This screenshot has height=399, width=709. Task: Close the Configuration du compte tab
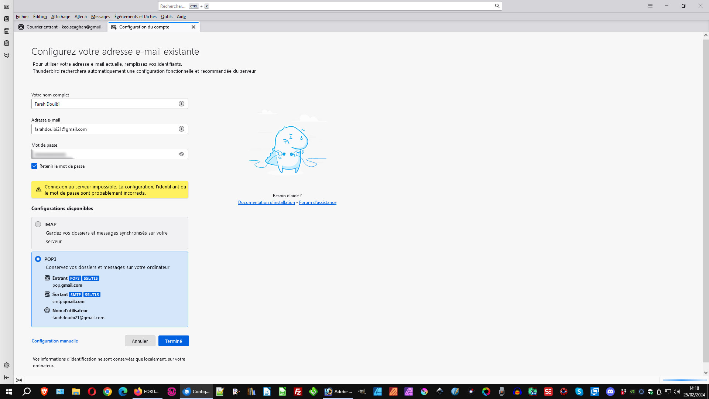pos(193,27)
